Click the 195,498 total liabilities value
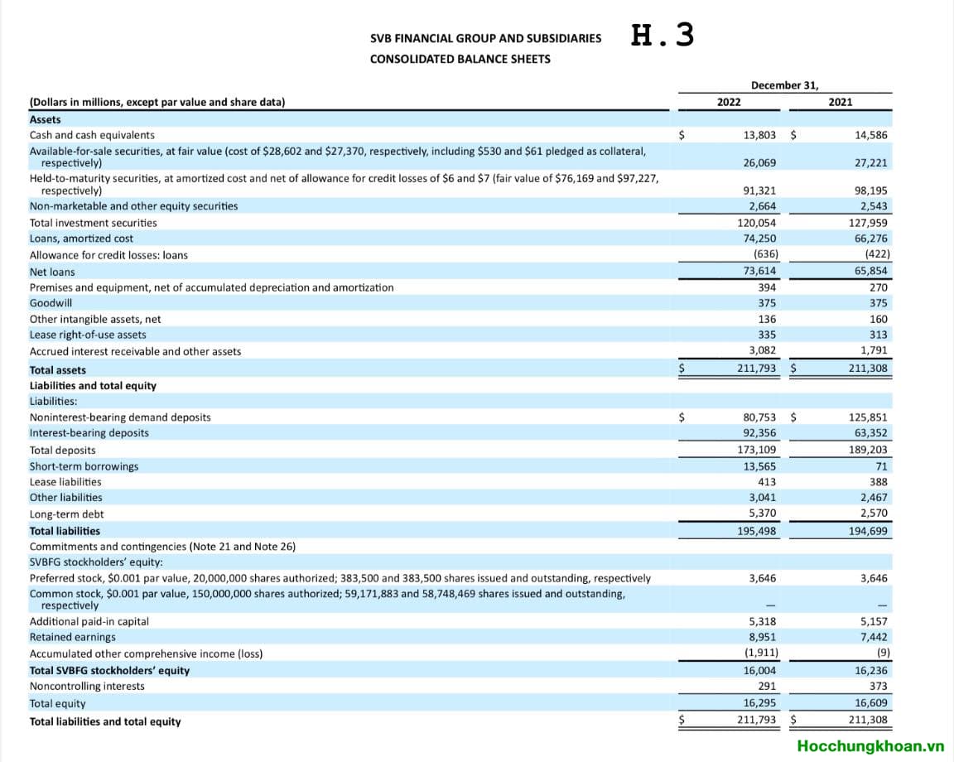This screenshot has height=762, width=954. click(757, 532)
